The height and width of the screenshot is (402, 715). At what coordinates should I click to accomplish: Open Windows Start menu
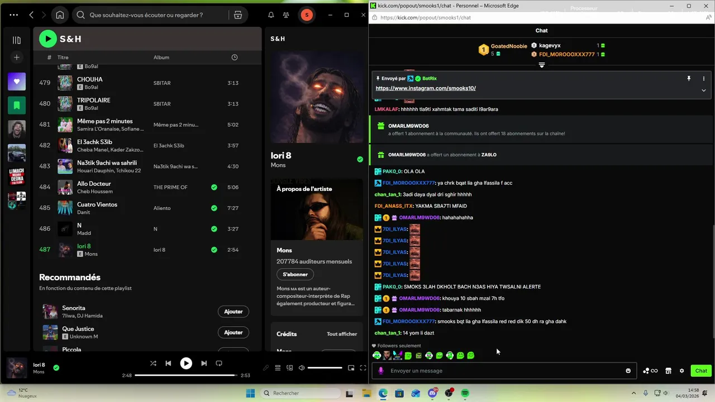pyautogui.click(x=250, y=393)
